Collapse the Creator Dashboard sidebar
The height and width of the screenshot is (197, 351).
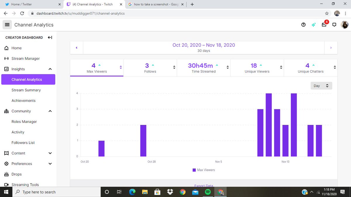(50, 37)
